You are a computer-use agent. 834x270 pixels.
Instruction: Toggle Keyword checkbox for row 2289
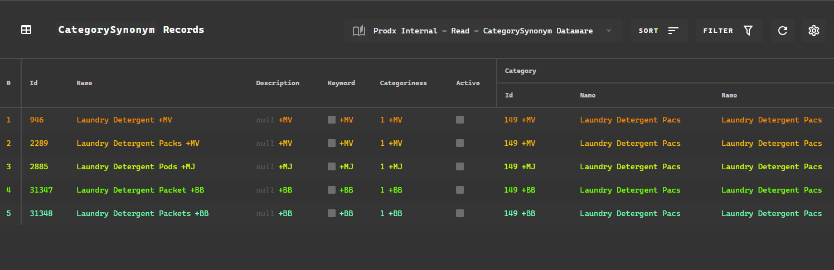point(332,143)
